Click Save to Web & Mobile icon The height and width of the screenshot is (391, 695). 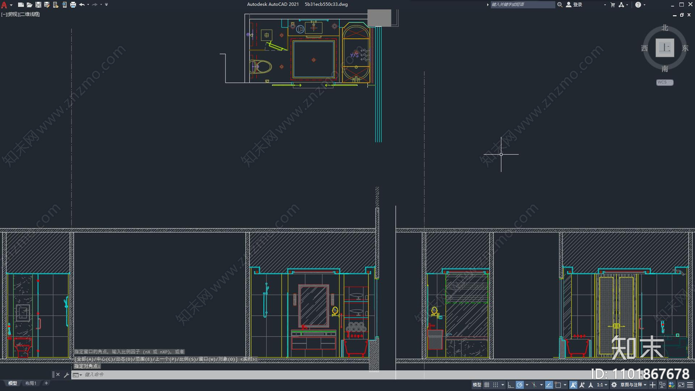(x=64, y=5)
